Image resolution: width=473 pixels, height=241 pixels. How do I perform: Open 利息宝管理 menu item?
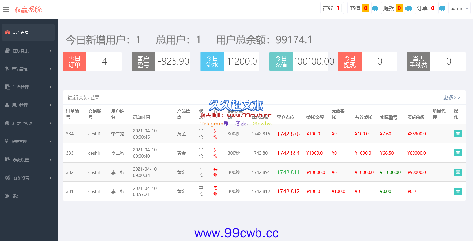[28, 123]
